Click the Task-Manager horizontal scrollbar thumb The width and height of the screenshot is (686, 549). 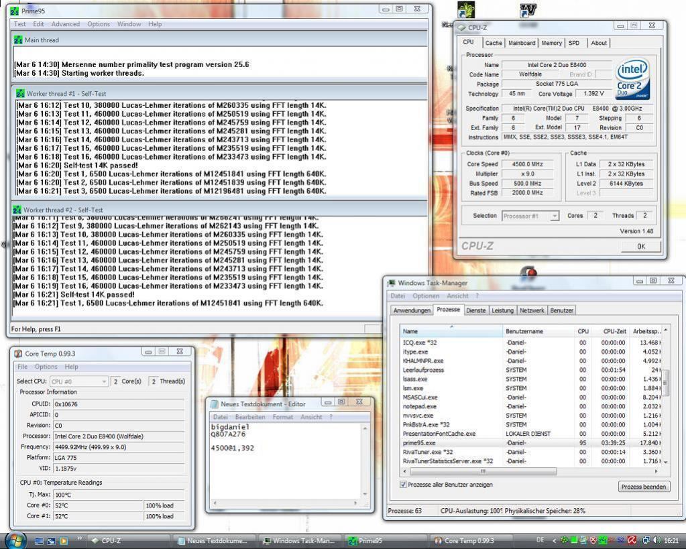click(483, 471)
